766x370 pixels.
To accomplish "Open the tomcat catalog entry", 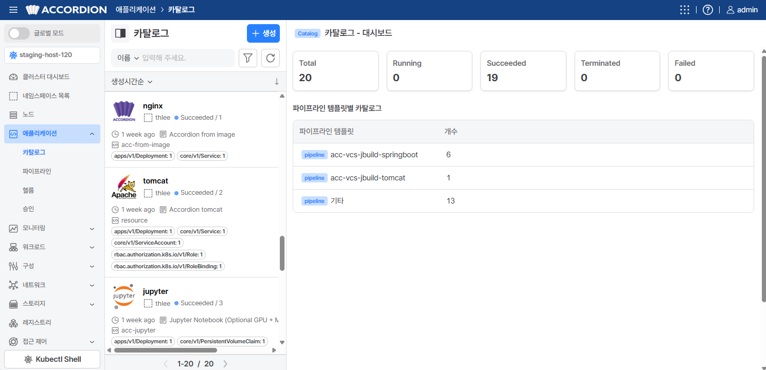I will tap(155, 181).
